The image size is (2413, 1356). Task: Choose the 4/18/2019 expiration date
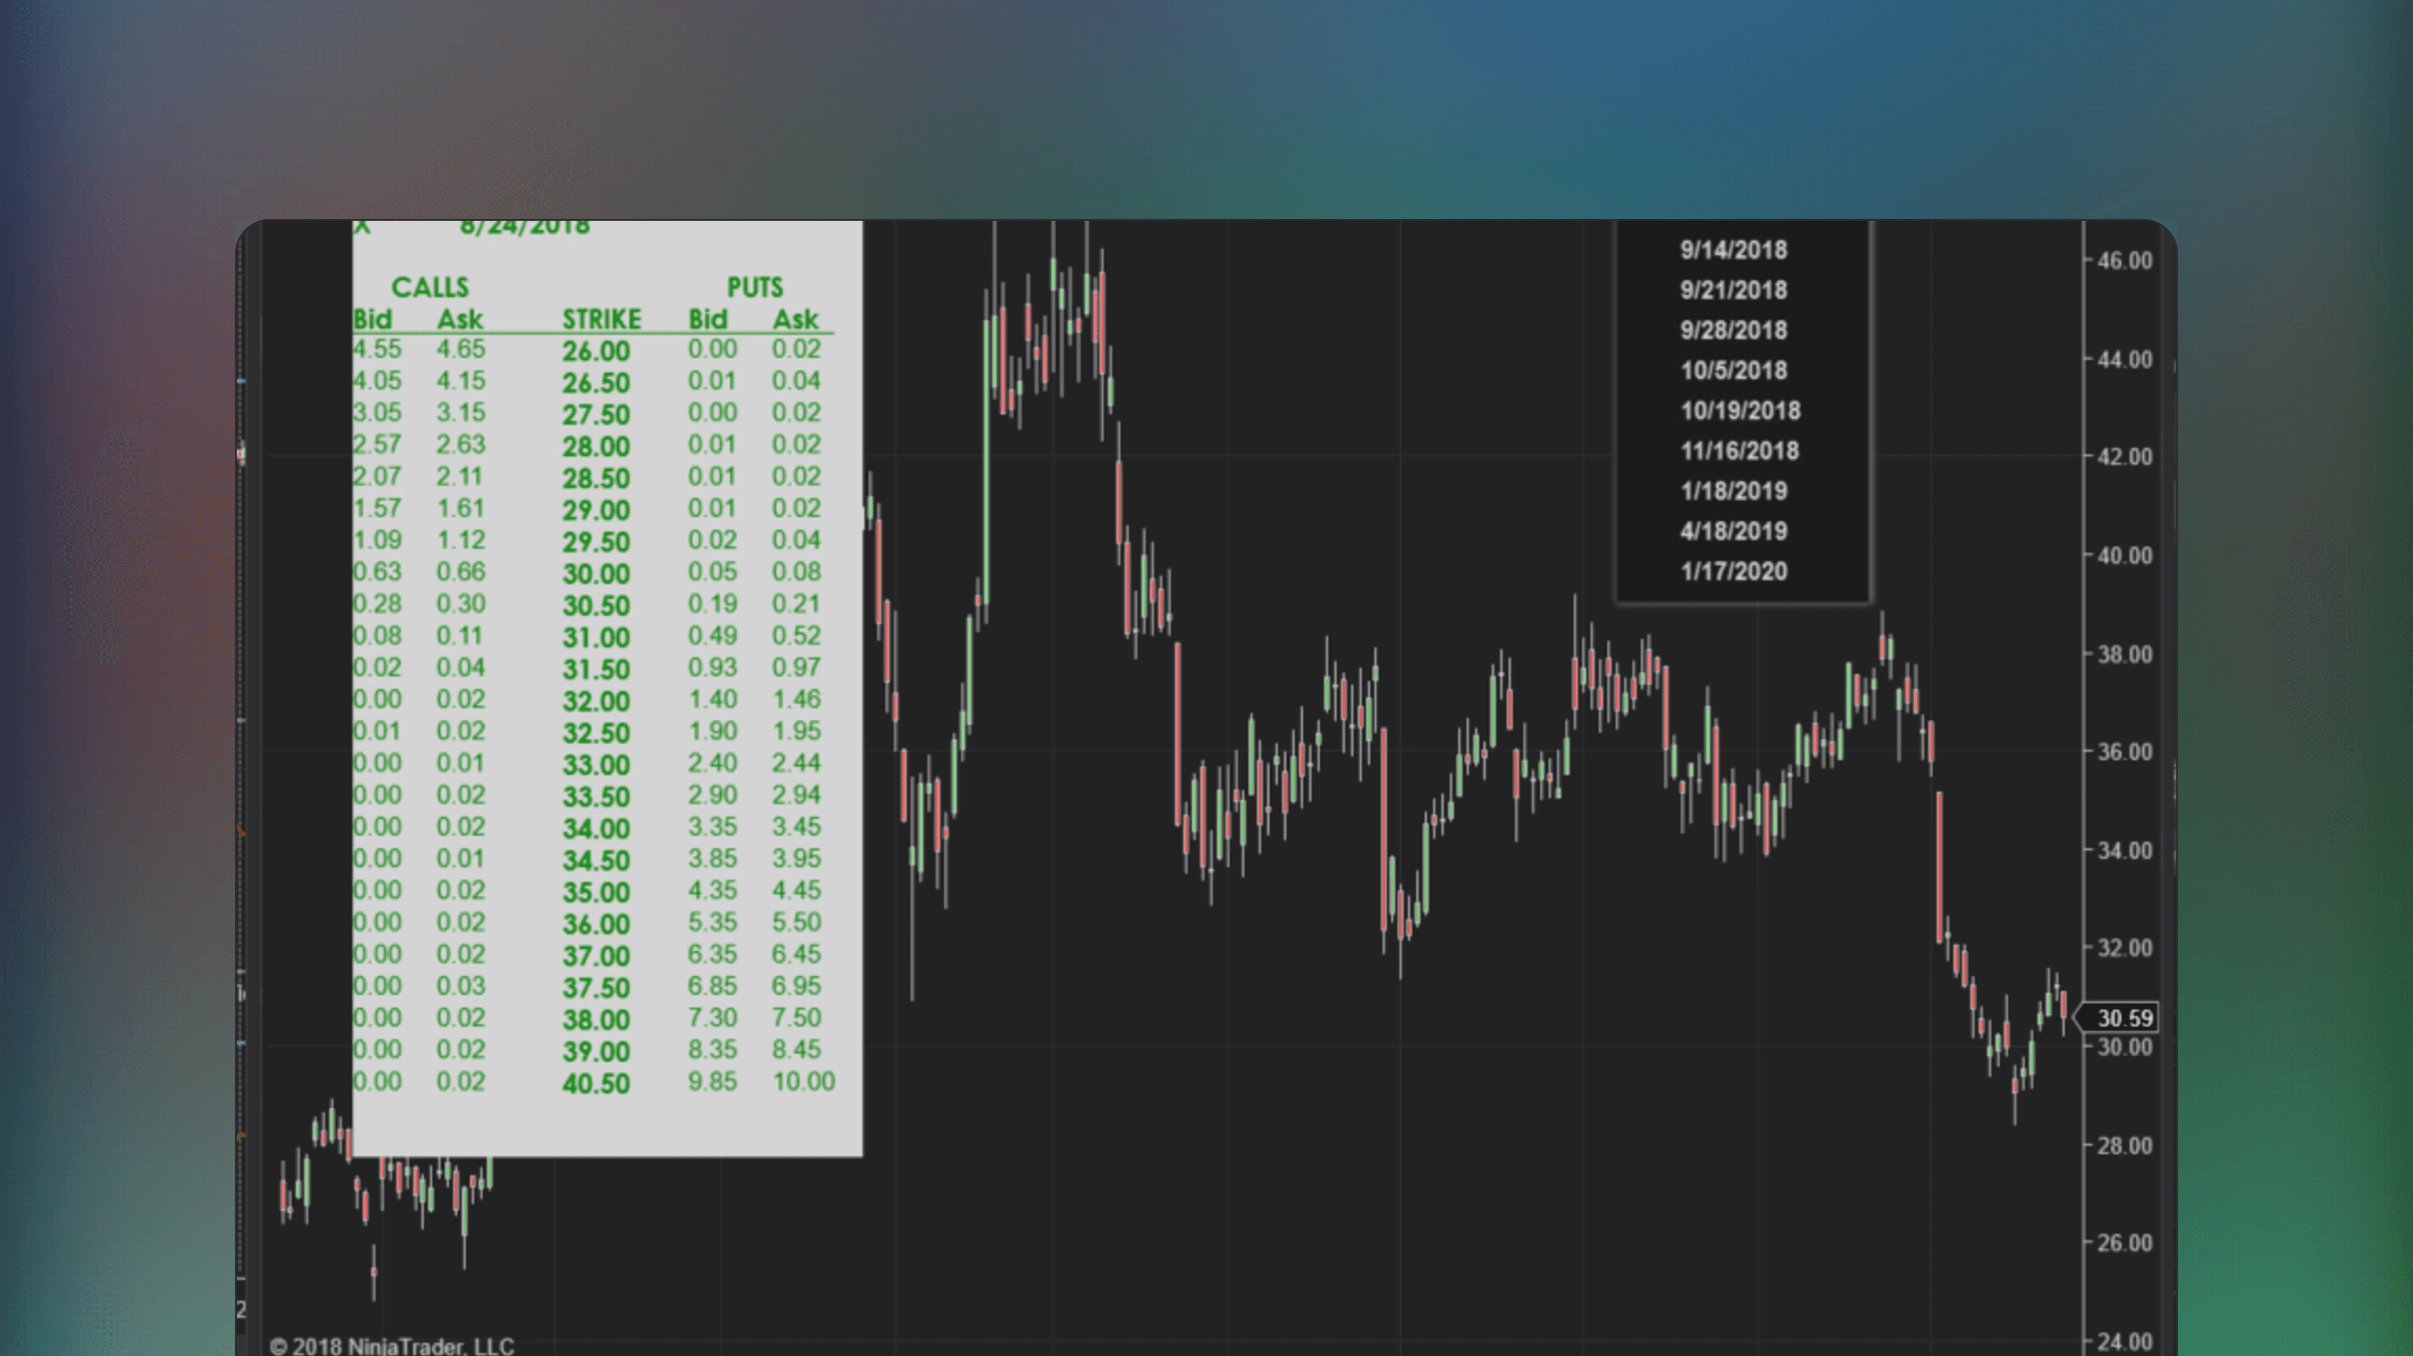point(1734,530)
